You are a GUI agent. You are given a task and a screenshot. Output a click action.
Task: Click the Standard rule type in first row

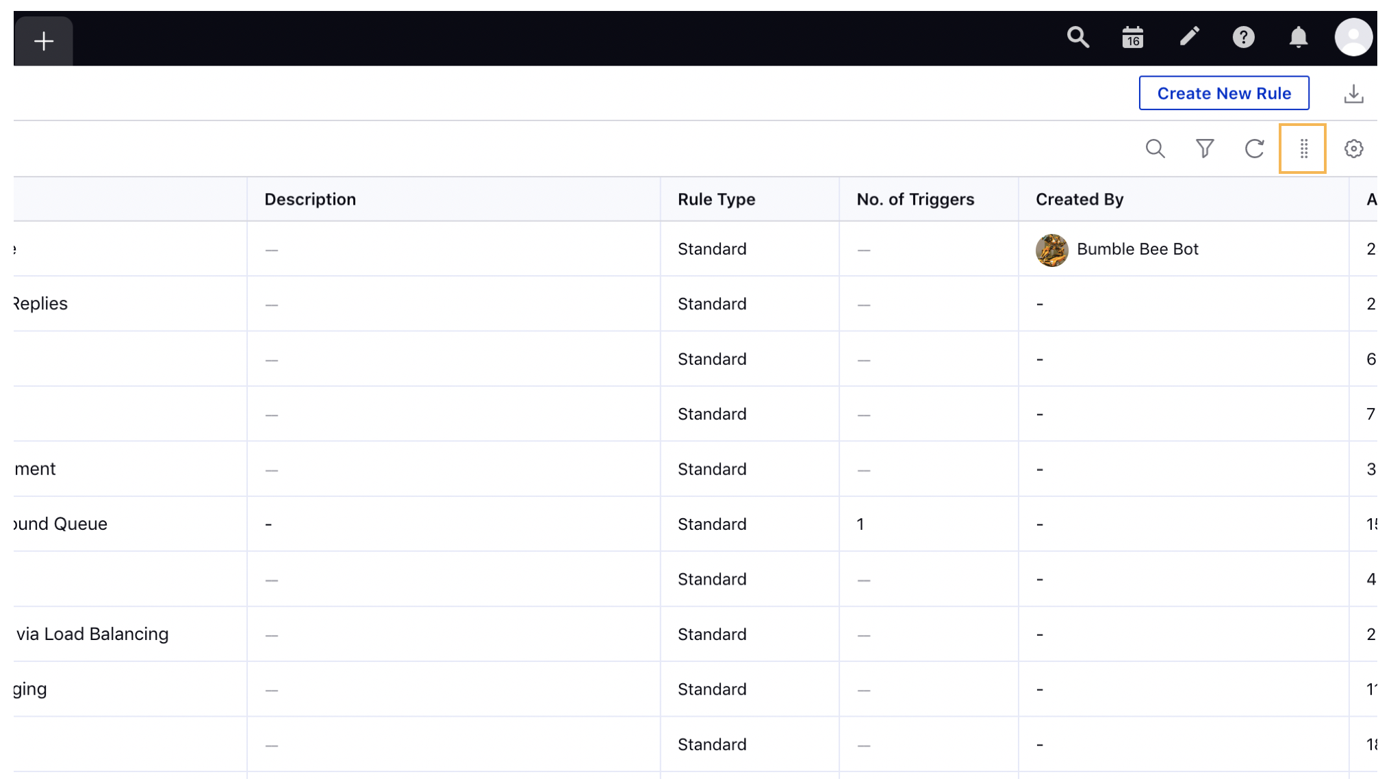712,248
